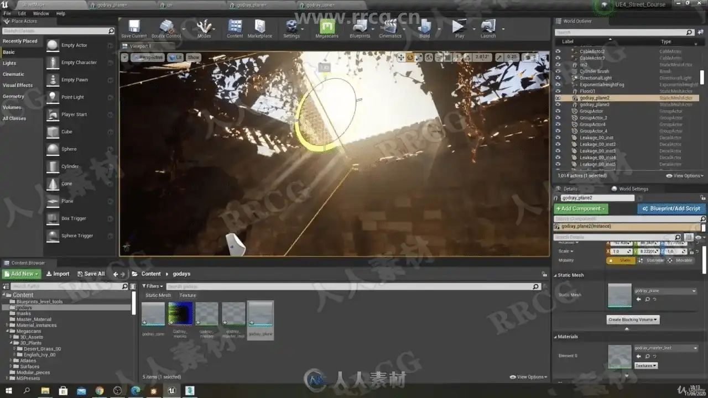Click the Add Component button
The width and height of the screenshot is (708, 398).
pyautogui.click(x=581, y=208)
